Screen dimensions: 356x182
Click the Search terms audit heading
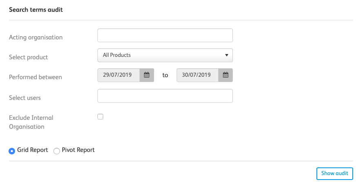click(x=36, y=10)
